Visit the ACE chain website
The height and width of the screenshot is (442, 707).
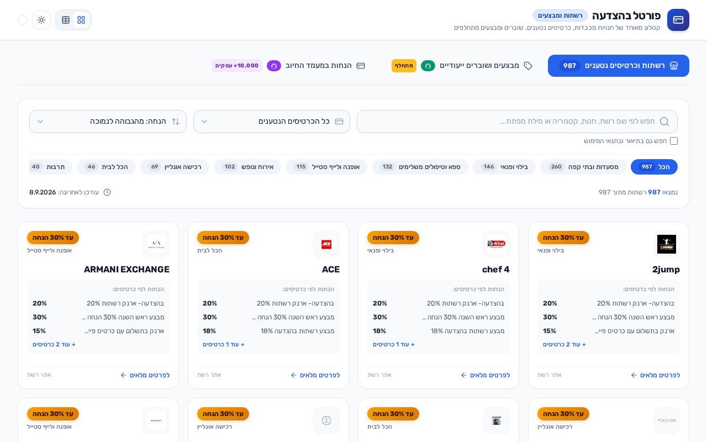pos(209,375)
